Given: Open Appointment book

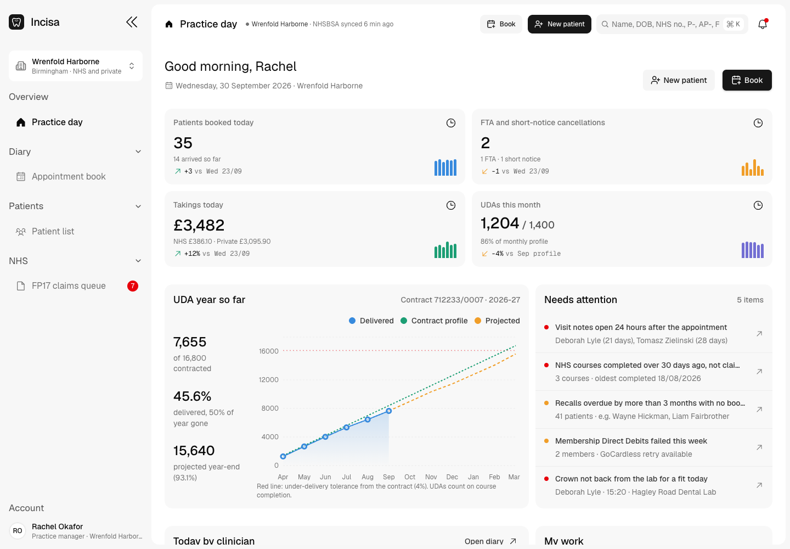Looking at the screenshot, I should (x=76, y=176).
